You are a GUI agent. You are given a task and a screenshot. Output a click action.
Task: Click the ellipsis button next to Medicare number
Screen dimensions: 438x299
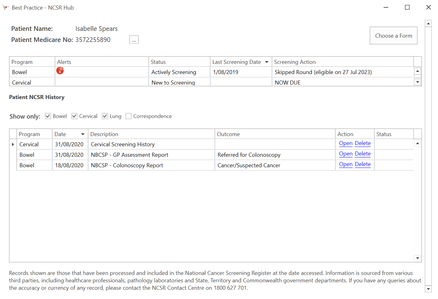click(134, 39)
